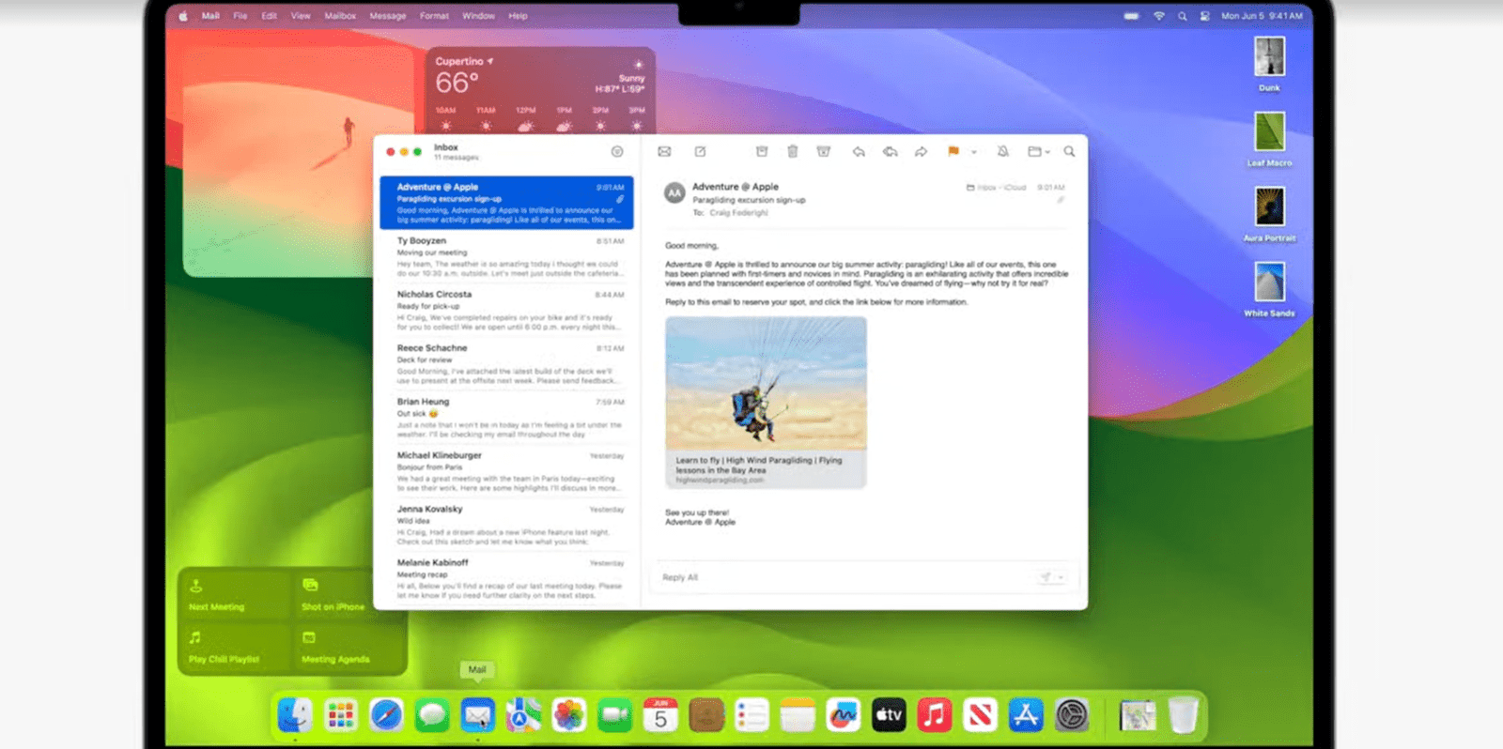The image size is (1503, 749).
Task: Select the Leaf Macro desktop file
Action: (x=1269, y=139)
